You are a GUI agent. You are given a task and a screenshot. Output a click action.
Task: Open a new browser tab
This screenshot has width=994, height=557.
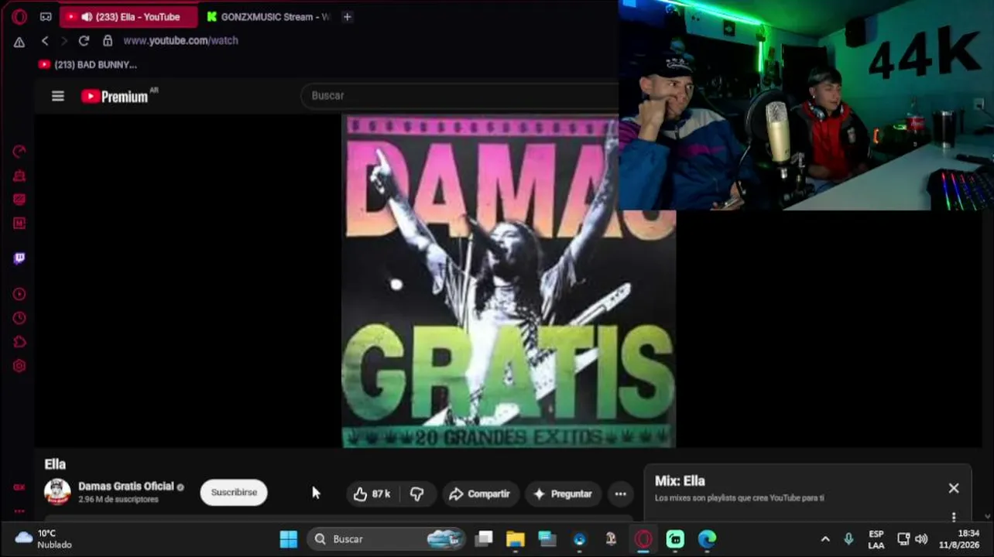coord(347,17)
